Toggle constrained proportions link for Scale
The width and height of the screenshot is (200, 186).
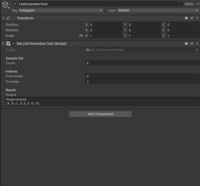pyautogui.click(x=81, y=36)
